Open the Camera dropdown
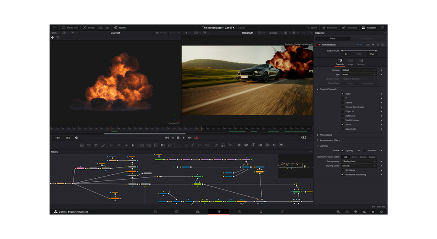This screenshot has width=437, height=239. coord(358,70)
